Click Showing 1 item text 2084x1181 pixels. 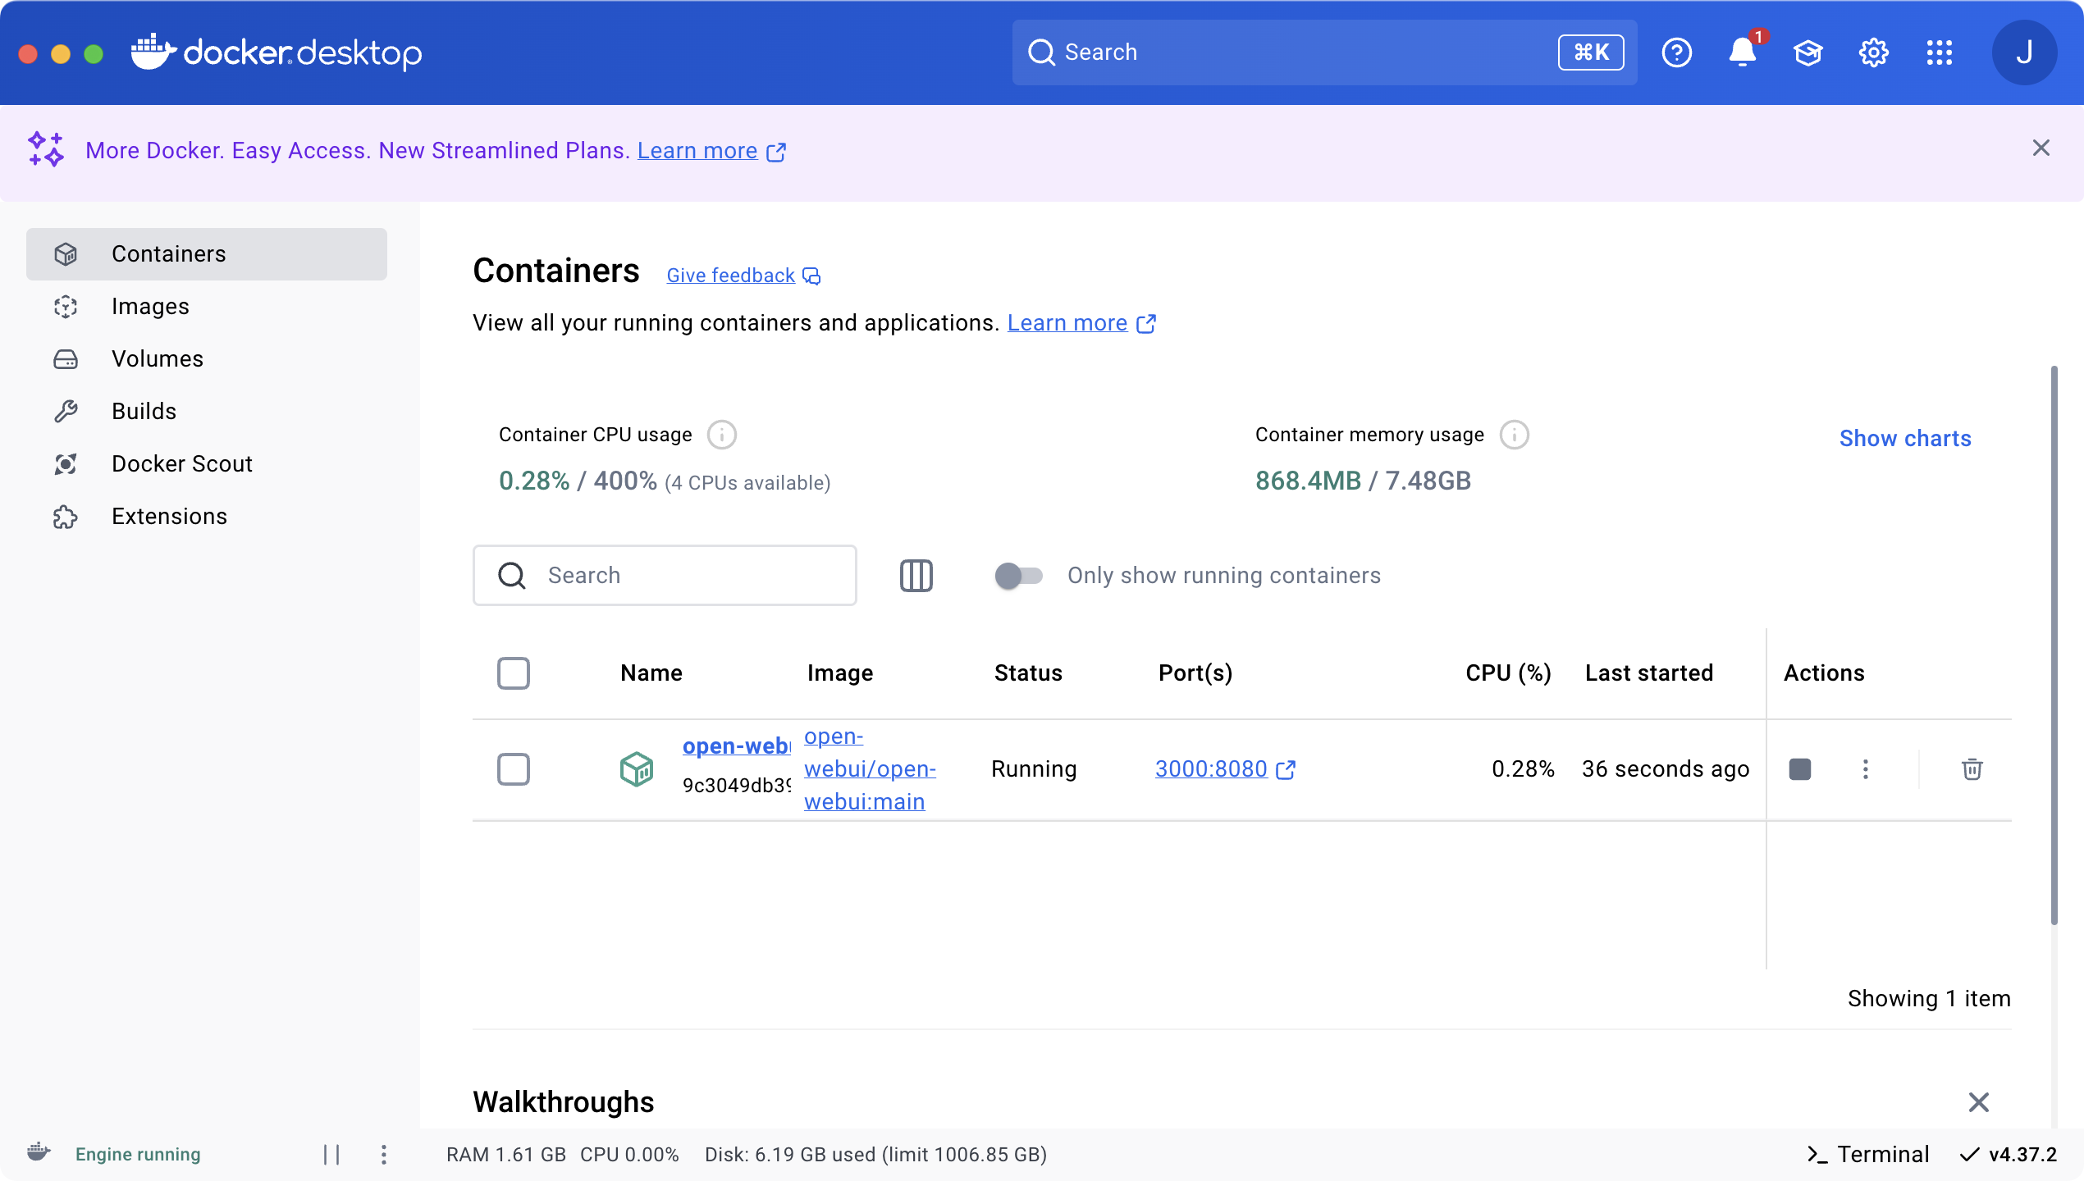(x=1929, y=999)
